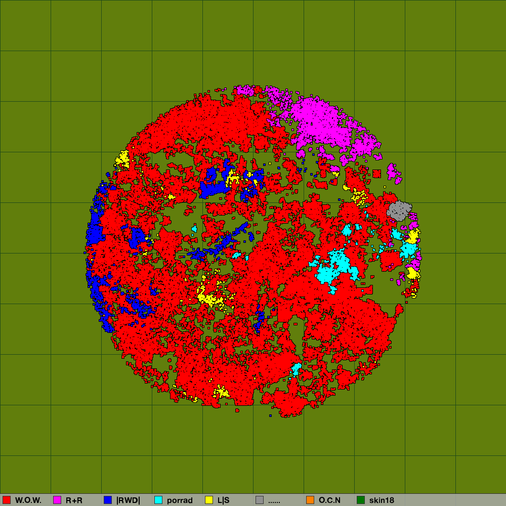Select the W.O.W. legend label
The width and height of the screenshot is (506, 506).
[x=28, y=500]
